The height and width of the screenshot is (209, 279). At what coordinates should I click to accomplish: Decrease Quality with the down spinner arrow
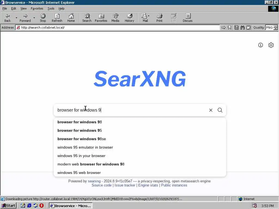pos(276,29)
